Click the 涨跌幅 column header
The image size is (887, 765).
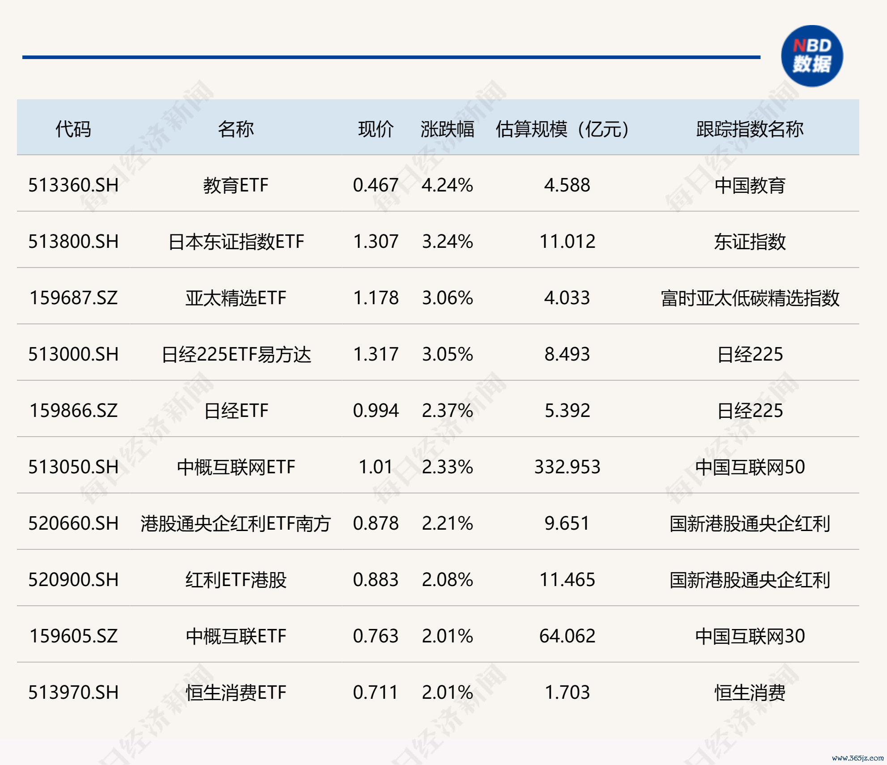click(x=447, y=129)
